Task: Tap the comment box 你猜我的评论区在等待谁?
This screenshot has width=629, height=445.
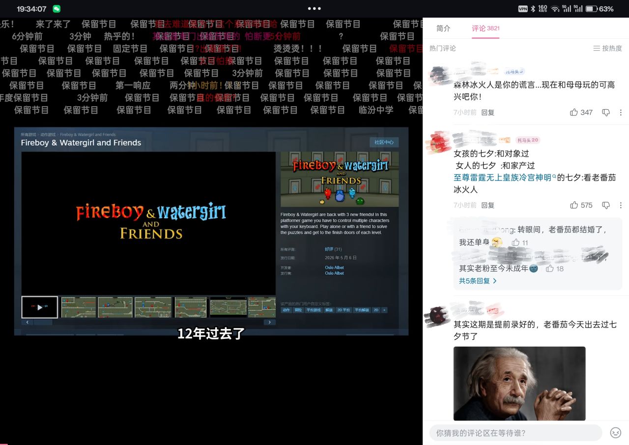Action: (x=515, y=433)
